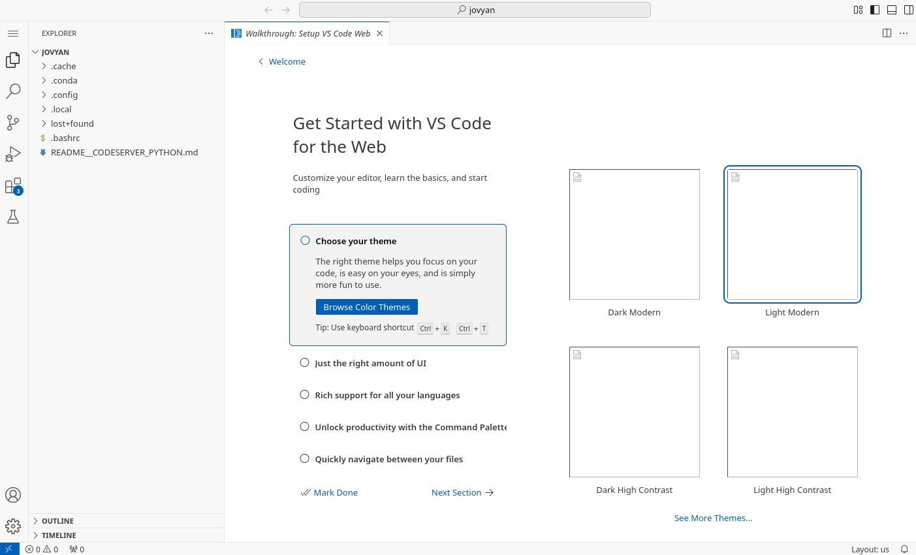Viewport: 916px width, 555px height.
Task: Go back to Welcome page
Action: point(281,61)
